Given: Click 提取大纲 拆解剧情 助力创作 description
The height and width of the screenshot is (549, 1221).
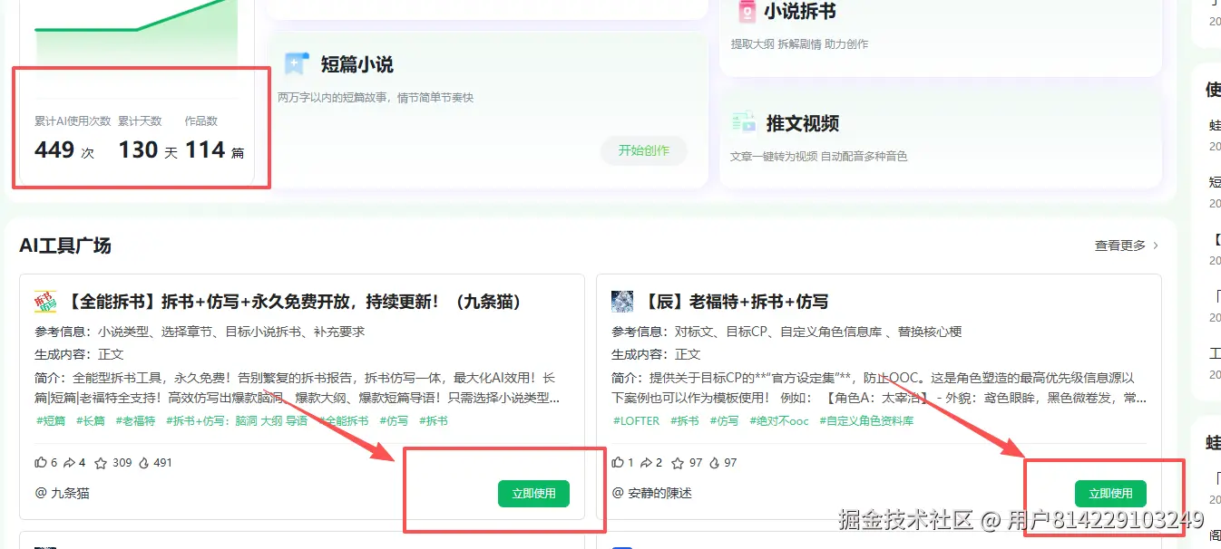Looking at the screenshot, I should tap(799, 44).
